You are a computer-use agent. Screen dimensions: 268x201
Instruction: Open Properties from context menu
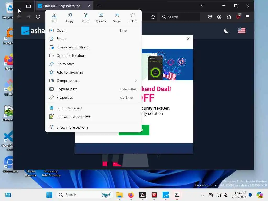pos(93,97)
